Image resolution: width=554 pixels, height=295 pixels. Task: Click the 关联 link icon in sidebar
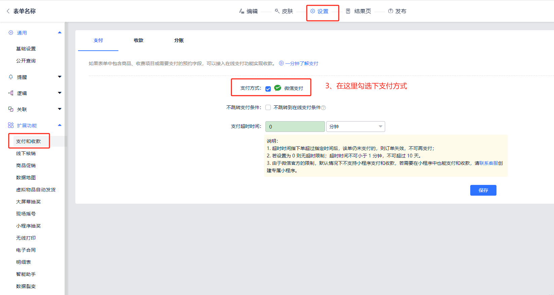(x=11, y=109)
